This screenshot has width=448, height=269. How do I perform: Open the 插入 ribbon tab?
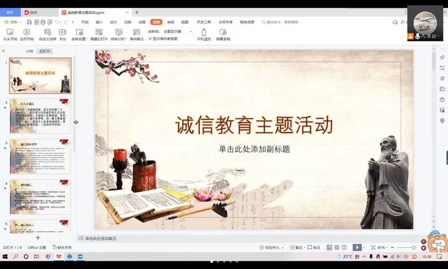pyautogui.click(x=99, y=22)
